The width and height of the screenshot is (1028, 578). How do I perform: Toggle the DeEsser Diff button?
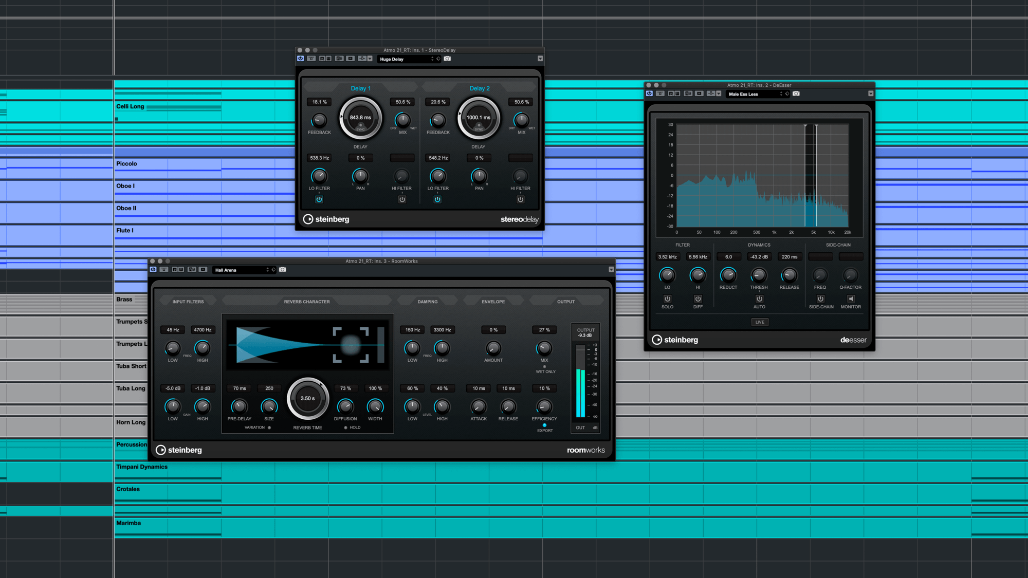click(698, 299)
